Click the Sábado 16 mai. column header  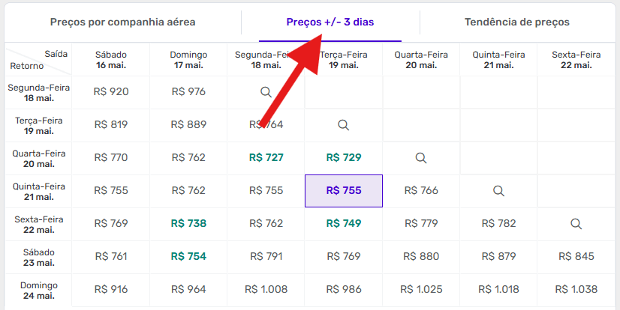111,60
